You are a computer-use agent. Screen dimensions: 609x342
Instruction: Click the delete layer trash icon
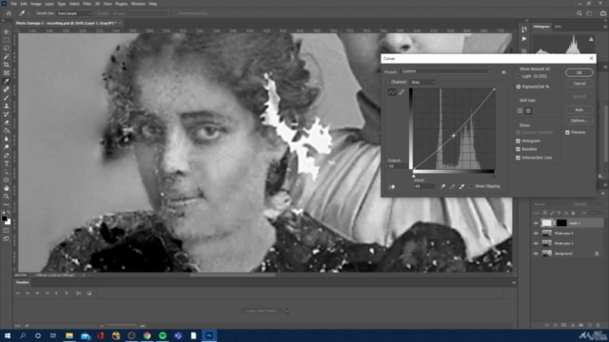[599, 325]
